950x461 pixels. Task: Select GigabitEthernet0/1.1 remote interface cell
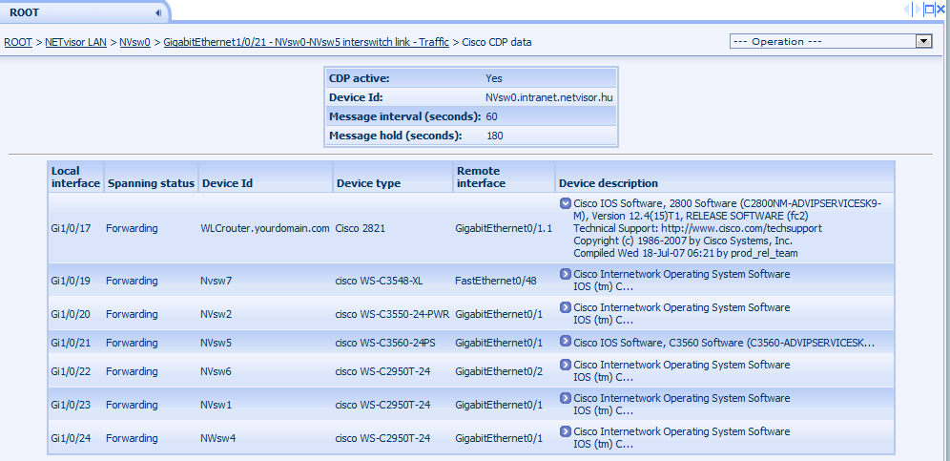click(x=504, y=228)
